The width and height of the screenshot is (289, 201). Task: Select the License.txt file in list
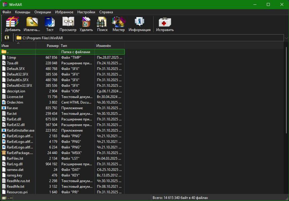click(15, 97)
